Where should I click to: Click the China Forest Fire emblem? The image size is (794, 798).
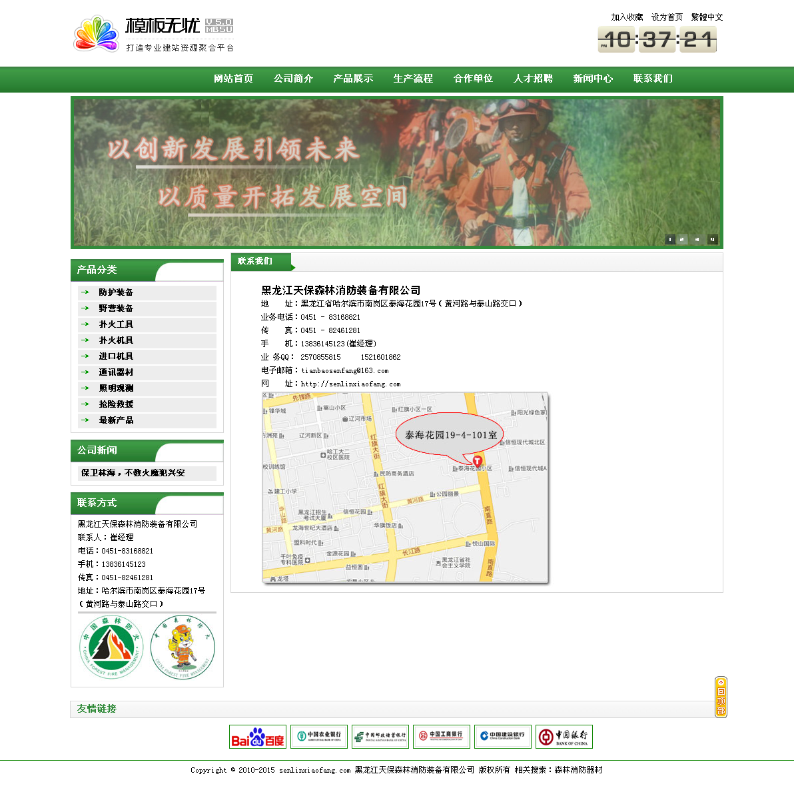(111, 646)
